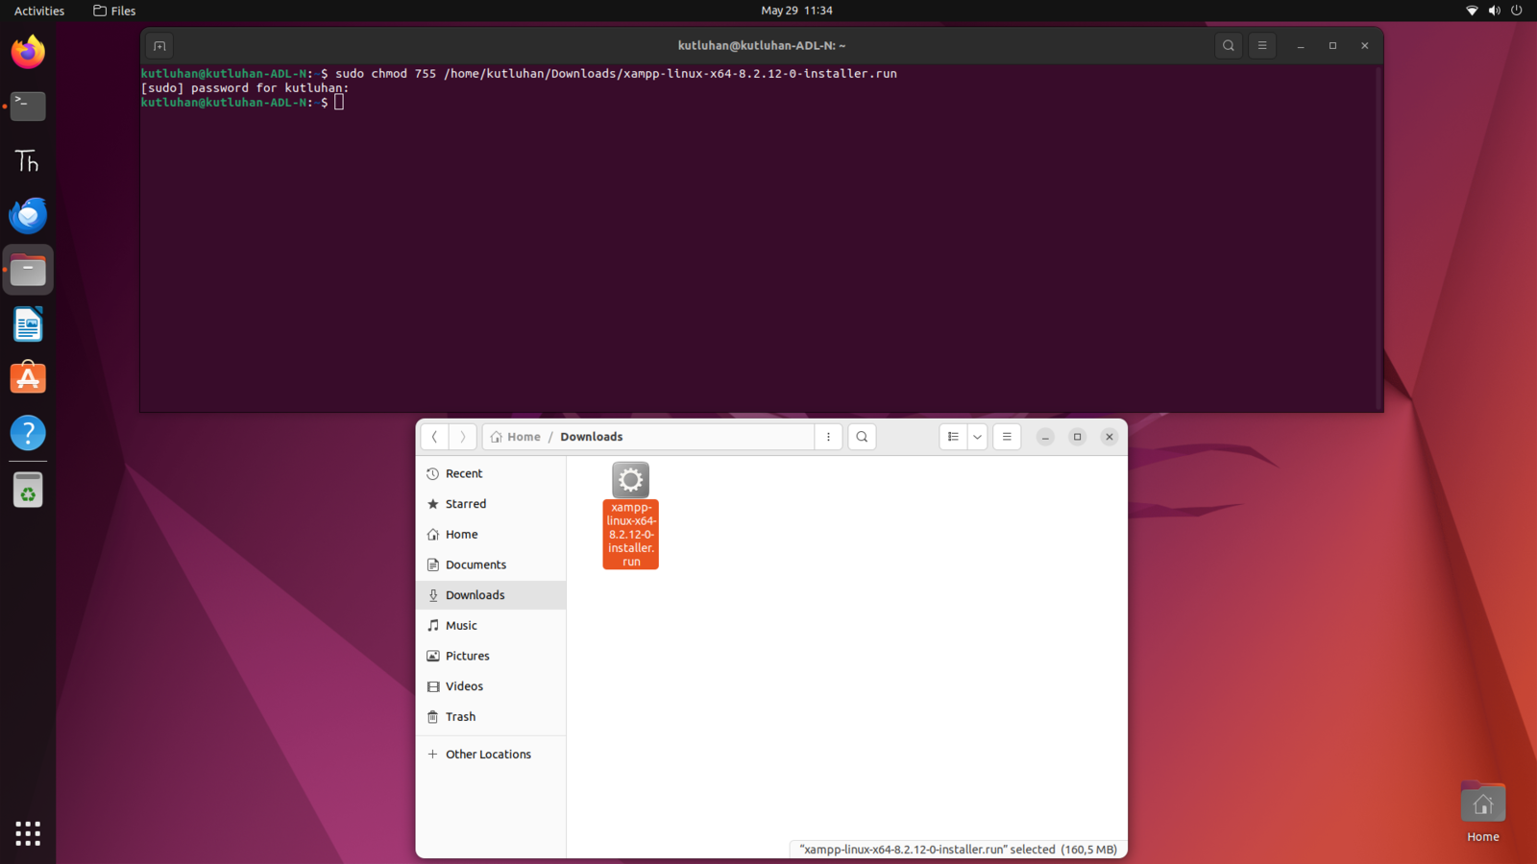1537x864 pixels.
Task: Open Starred in Files sidebar
Action: point(491,504)
